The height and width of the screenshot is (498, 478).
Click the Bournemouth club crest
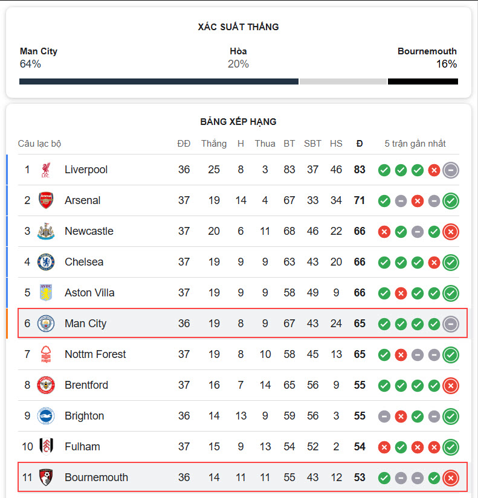coord(46,477)
